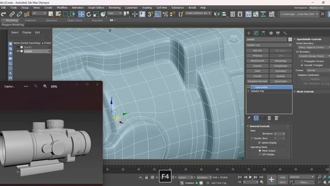Activate the Select and Move tool
This screenshot has width=330, height=186.
point(81,14)
